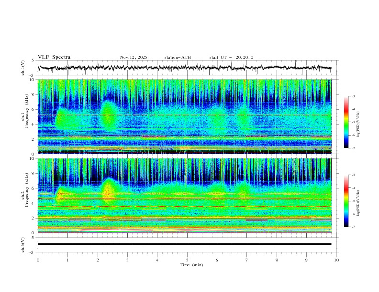Click the upper color bar's log(PSD) label
379x292 pixels.
pos(358,125)
